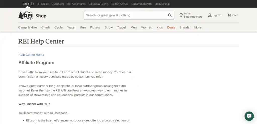Viewport: 257px width, 124px height.
Task: Select REI Adventures in top bar
Action: point(76,4)
